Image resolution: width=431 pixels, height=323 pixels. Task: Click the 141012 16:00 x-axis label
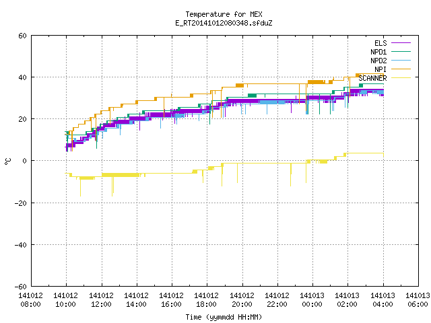pyautogui.click(x=171, y=300)
